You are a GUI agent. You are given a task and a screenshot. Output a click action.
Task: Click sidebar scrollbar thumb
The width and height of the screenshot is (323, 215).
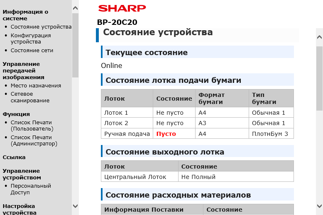click(76, 45)
